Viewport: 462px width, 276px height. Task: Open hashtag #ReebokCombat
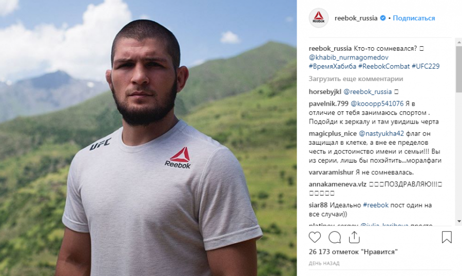point(384,66)
